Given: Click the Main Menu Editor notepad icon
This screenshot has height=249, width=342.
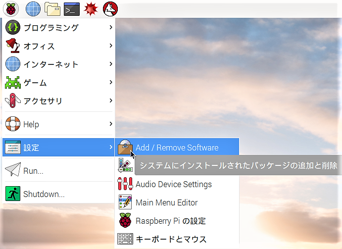Looking at the screenshot, I should pos(125,202).
